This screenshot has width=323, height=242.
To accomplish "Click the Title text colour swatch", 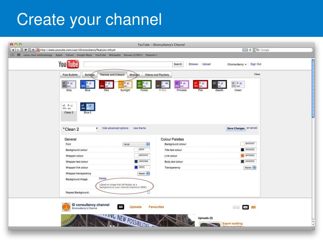I will pyautogui.click(x=242, y=150).
